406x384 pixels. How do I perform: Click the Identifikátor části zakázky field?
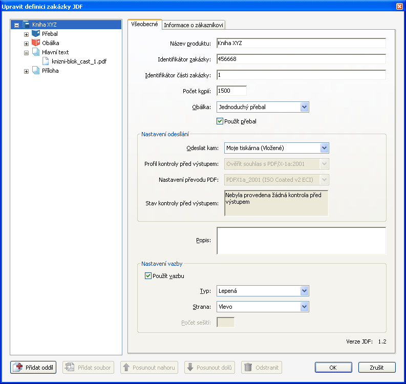tap(301, 75)
